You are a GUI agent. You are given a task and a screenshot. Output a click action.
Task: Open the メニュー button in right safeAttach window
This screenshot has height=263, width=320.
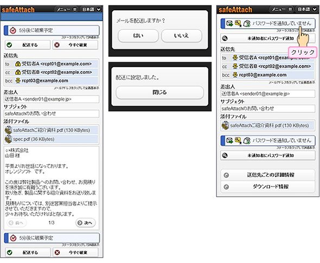point(283,9)
